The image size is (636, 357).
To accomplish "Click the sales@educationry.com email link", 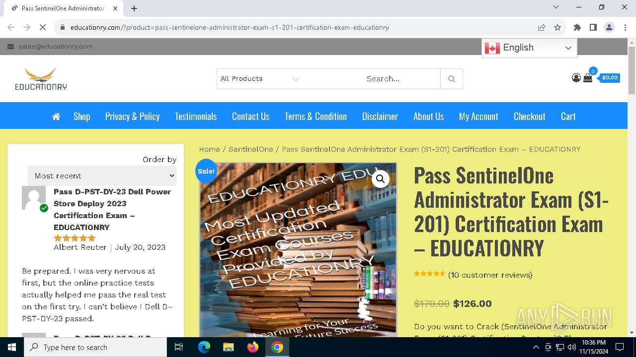I will click(56, 47).
